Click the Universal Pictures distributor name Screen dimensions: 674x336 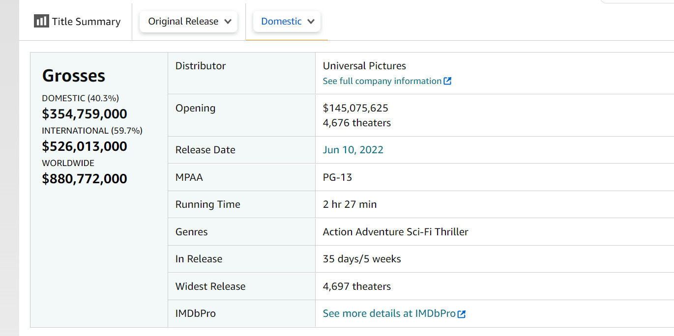coord(364,66)
